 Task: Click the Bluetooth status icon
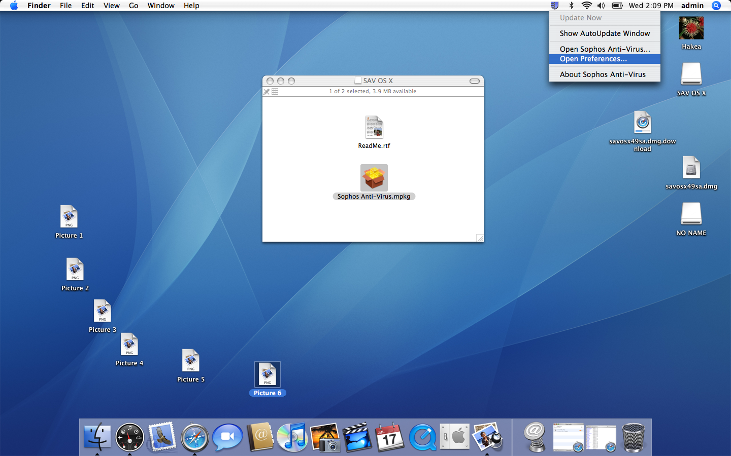click(571, 6)
